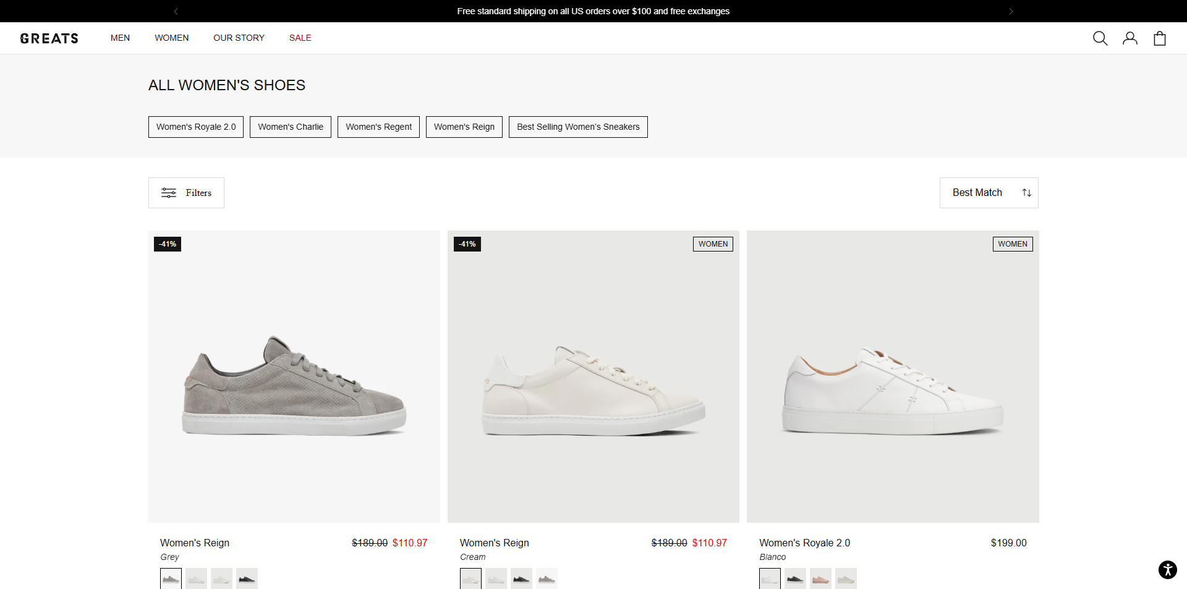
Task: Click WOMEN tag on Royale 2.0 card
Action: [x=1013, y=244]
